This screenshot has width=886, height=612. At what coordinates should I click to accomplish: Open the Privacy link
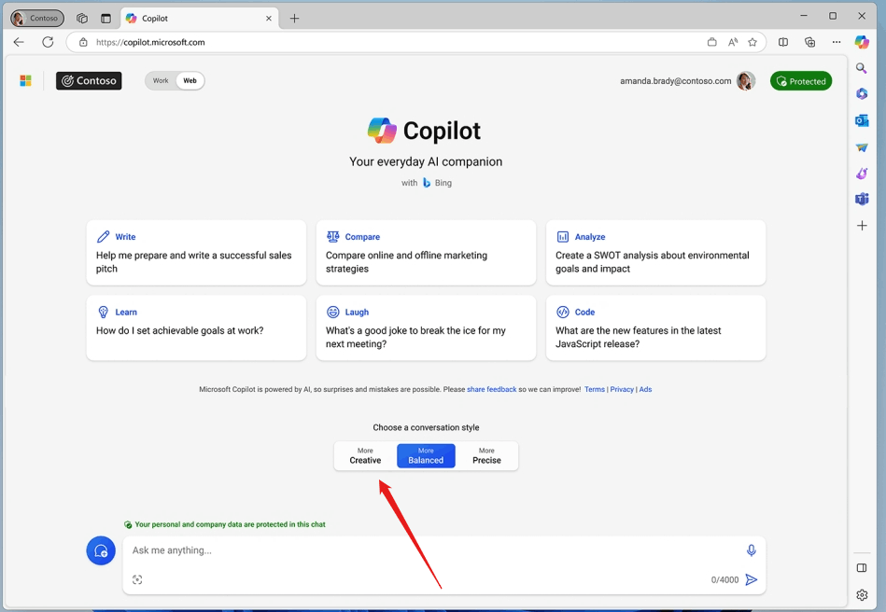622,389
